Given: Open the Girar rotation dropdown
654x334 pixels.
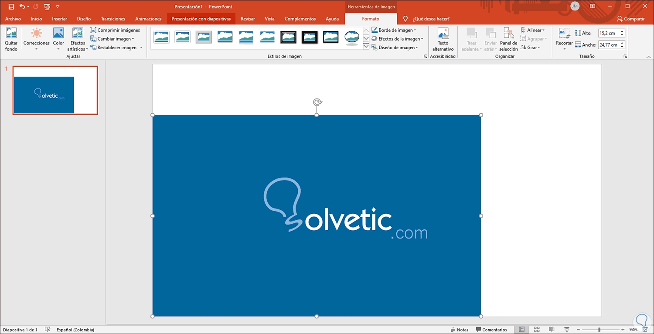Looking at the screenshot, I should coord(531,48).
